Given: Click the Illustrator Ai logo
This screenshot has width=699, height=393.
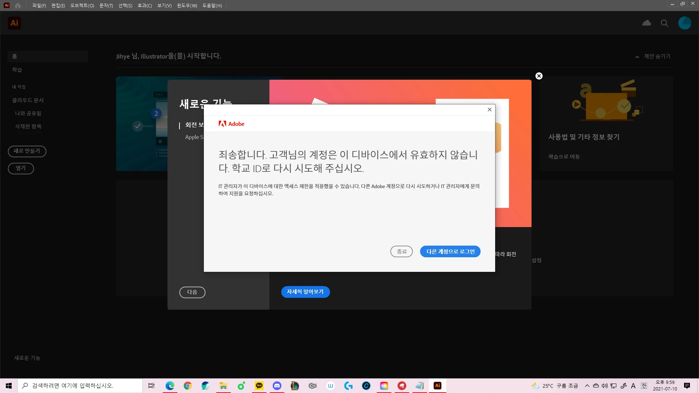Looking at the screenshot, I should coord(14,23).
